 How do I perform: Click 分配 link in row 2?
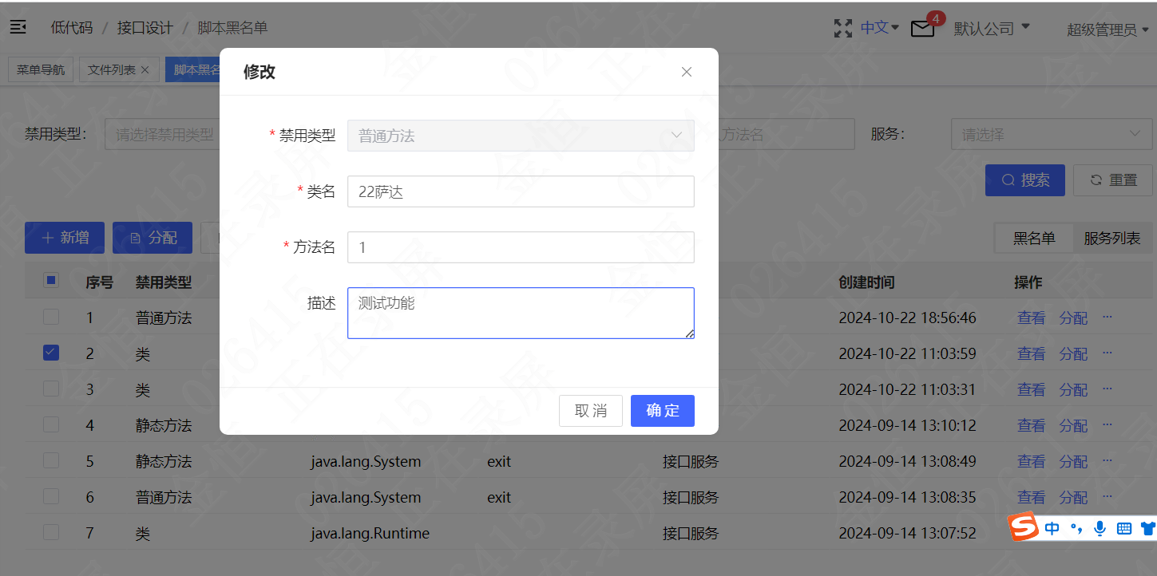[1073, 353]
